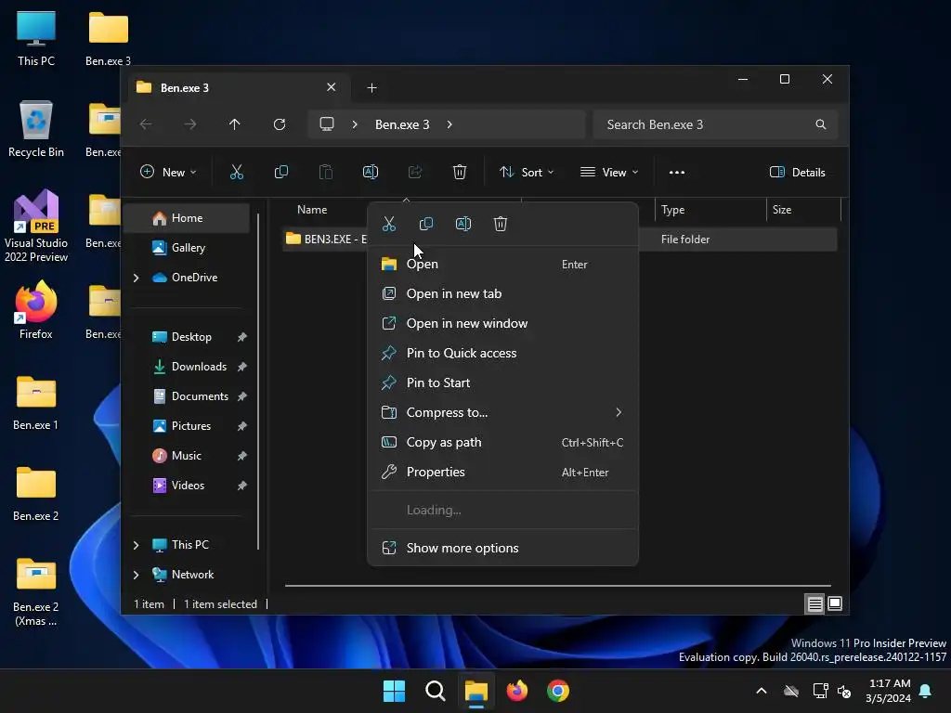Screen dimensions: 951x713
Task: Click the Back navigation arrow
Action: 146,124
